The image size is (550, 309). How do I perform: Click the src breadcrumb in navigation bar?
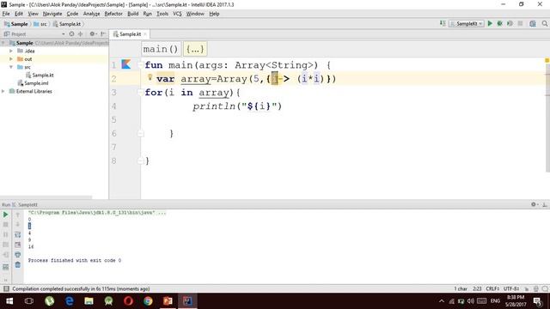40,24
